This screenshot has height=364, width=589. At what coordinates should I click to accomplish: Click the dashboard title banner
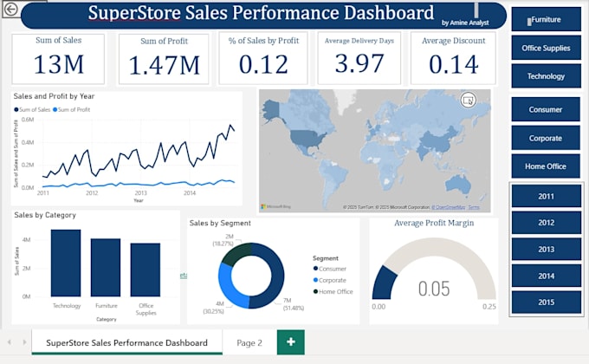(x=263, y=16)
